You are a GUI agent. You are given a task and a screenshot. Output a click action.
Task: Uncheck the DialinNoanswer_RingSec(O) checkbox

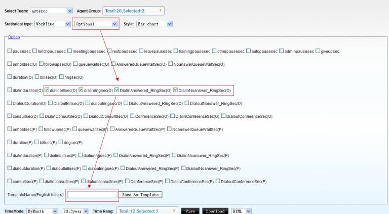(x=175, y=90)
